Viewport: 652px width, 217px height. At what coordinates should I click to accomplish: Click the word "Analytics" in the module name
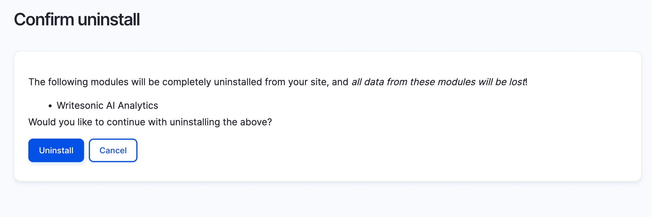click(x=138, y=106)
